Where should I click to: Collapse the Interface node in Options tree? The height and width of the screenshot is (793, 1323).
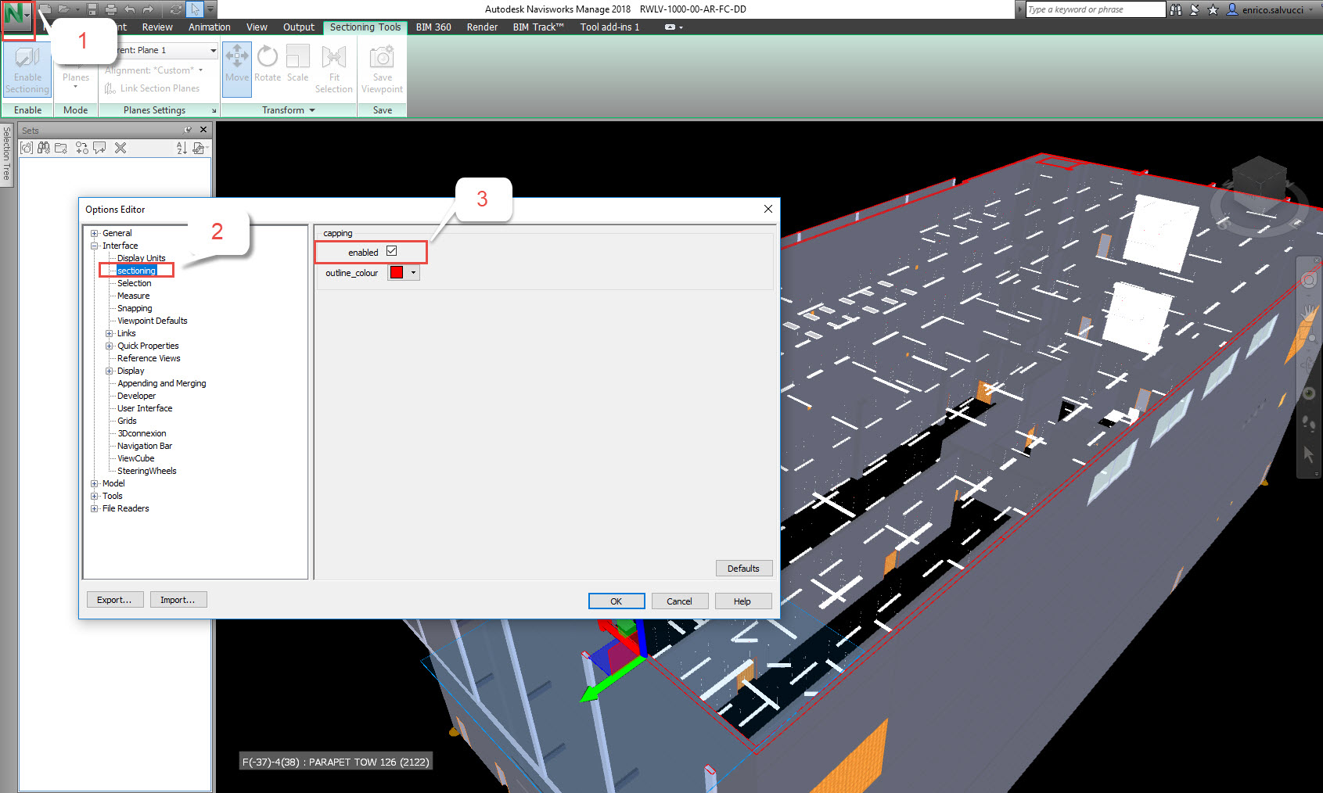point(95,246)
